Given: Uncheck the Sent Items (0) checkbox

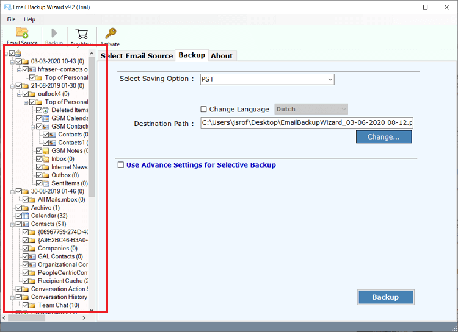Looking at the screenshot, I should tap(39, 183).
